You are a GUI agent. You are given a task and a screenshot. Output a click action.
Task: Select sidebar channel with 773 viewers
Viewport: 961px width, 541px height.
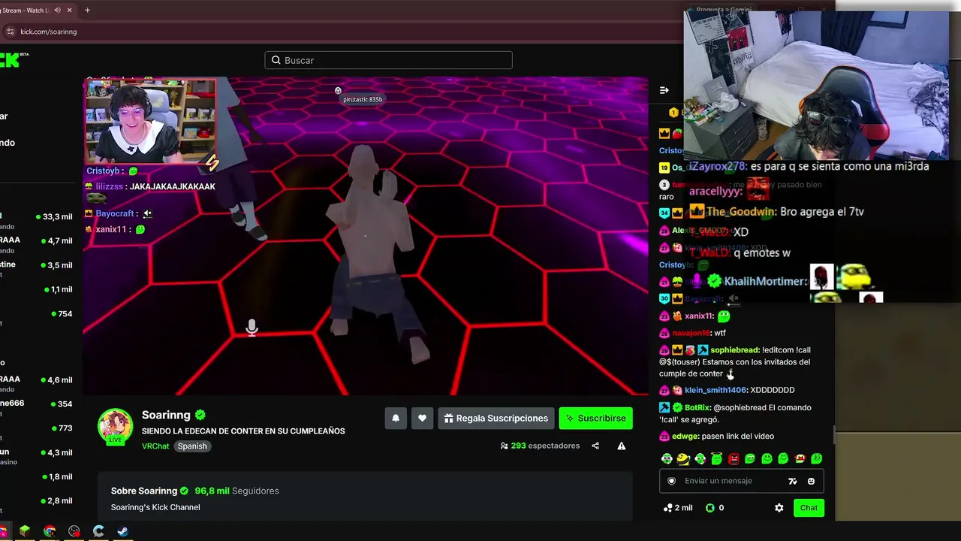tap(38, 428)
